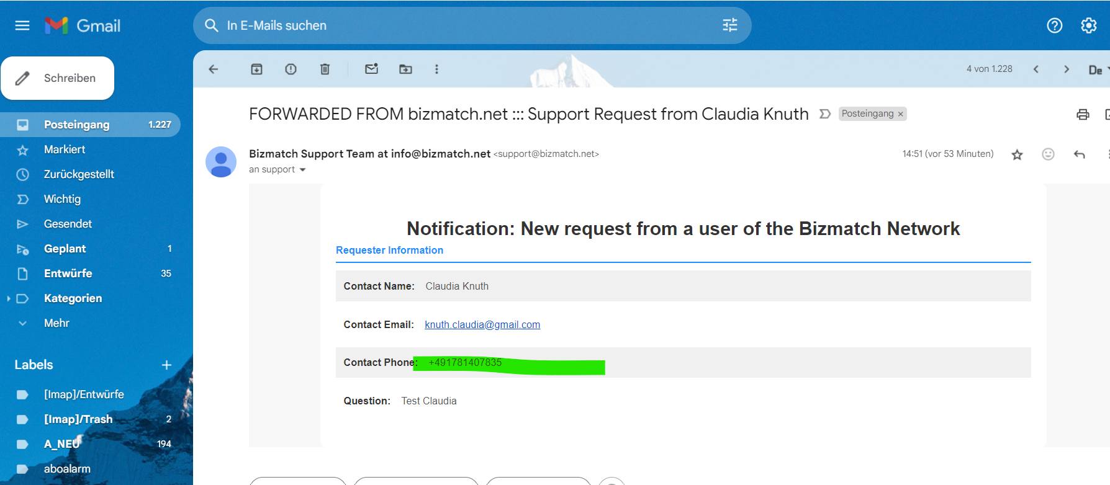Go back to the inbox list
The image size is (1110, 485).
click(x=214, y=69)
